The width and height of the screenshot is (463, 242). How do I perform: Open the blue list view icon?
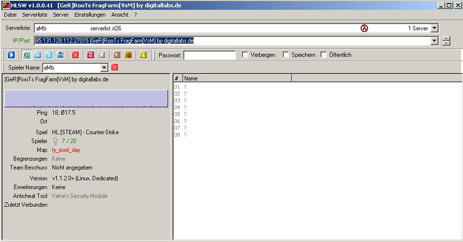tap(38, 55)
